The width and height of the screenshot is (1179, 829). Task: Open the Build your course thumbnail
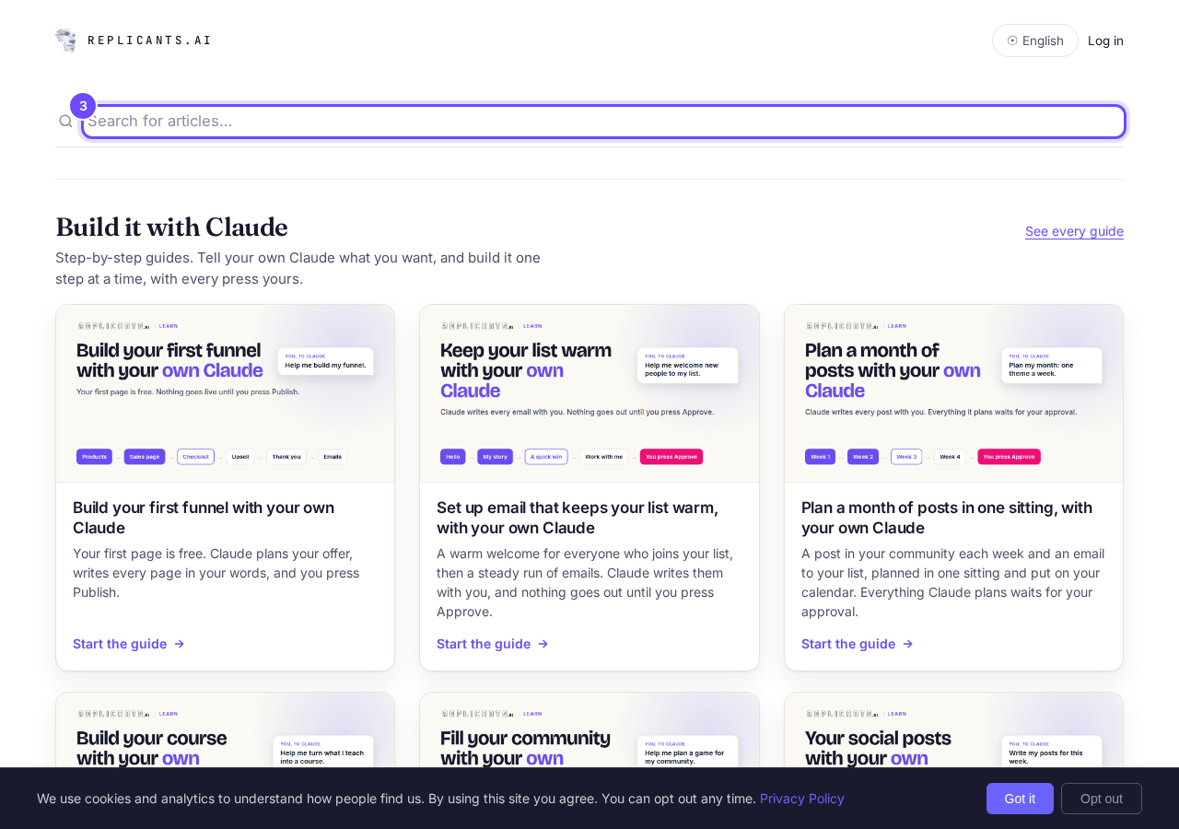[x=226, y=730]
